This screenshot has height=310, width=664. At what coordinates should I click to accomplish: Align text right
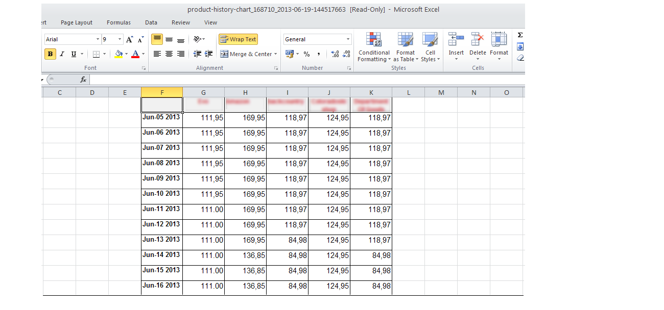coord(180,54)
